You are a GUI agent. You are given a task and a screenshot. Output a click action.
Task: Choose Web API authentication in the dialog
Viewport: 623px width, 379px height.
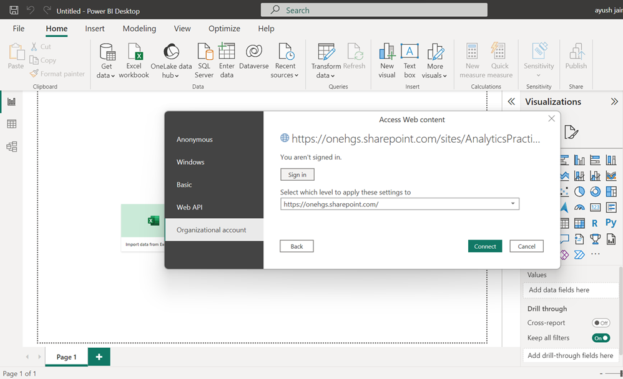tap(214, 207)
